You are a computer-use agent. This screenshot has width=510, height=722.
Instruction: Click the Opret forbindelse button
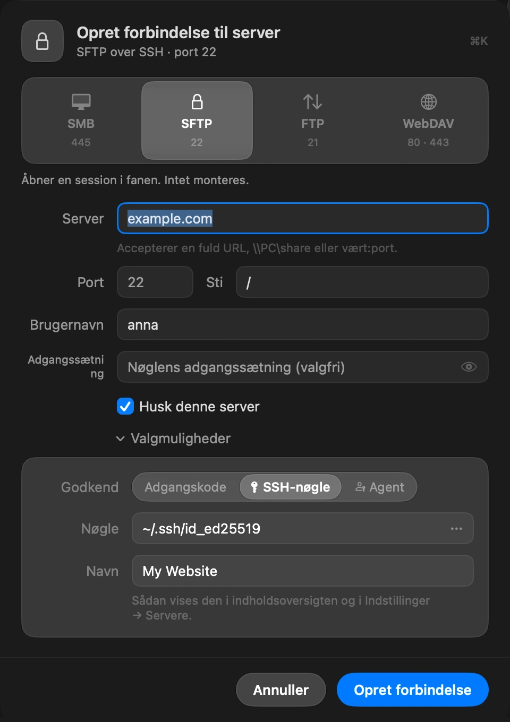413,690
